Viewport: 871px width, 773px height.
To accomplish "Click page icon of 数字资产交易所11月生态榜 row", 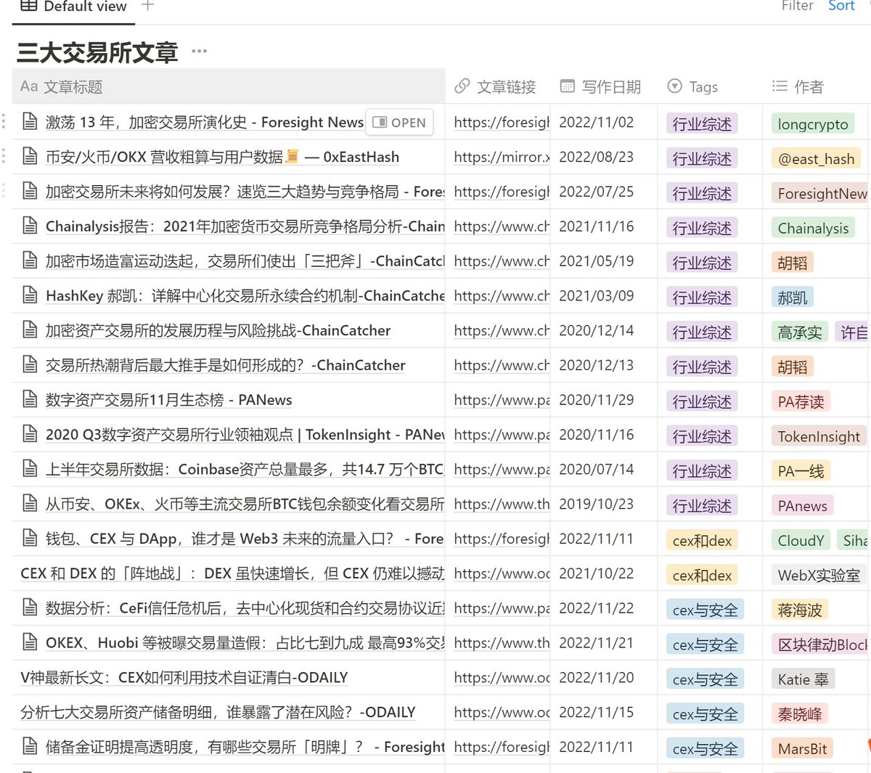I will point(30,400).
